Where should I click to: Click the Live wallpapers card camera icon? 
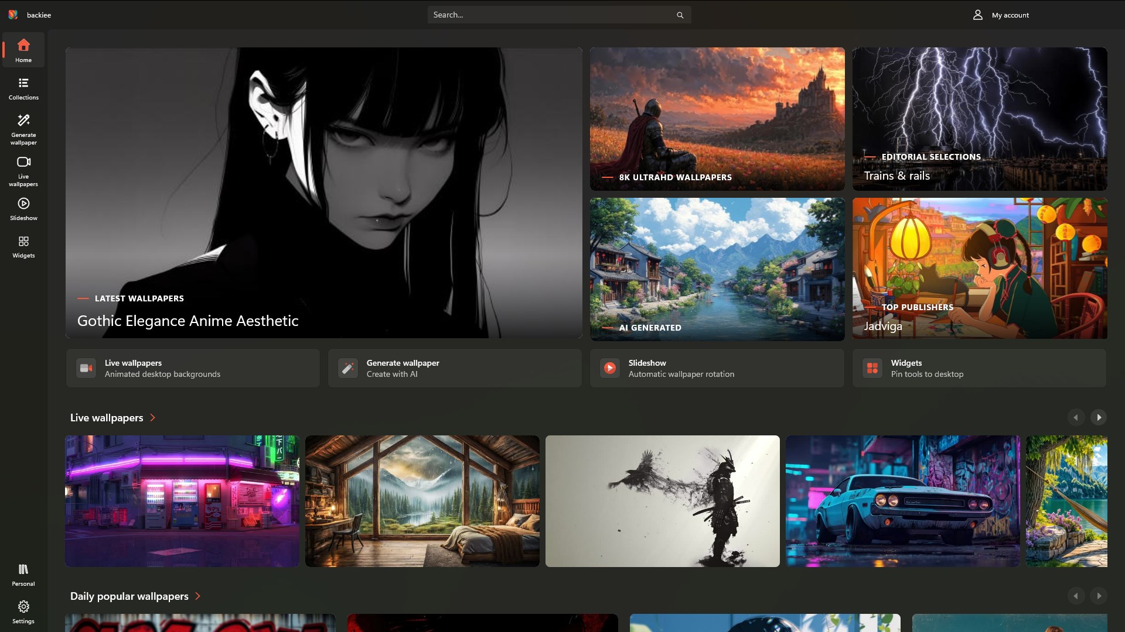(86, 368)
